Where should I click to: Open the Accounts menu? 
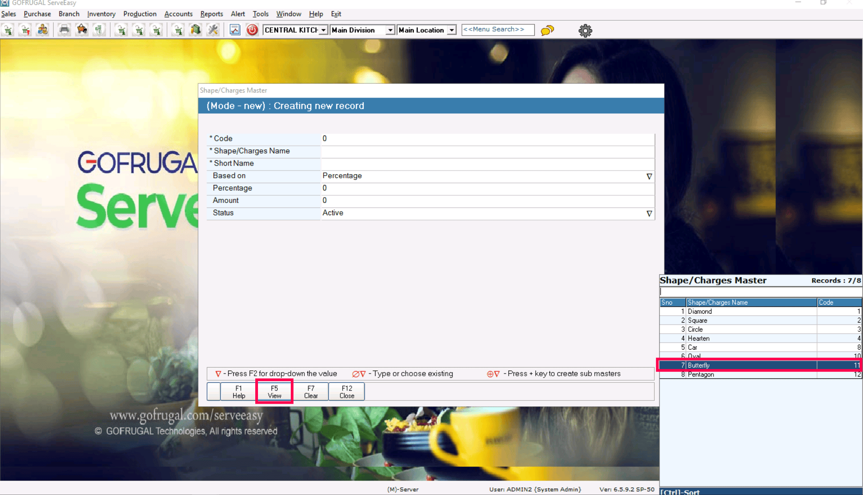(178, 14)
